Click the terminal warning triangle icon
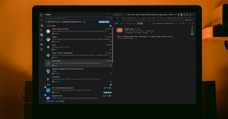Image resolution: width=228 pixels, height=119 pixels. [192, 26]
